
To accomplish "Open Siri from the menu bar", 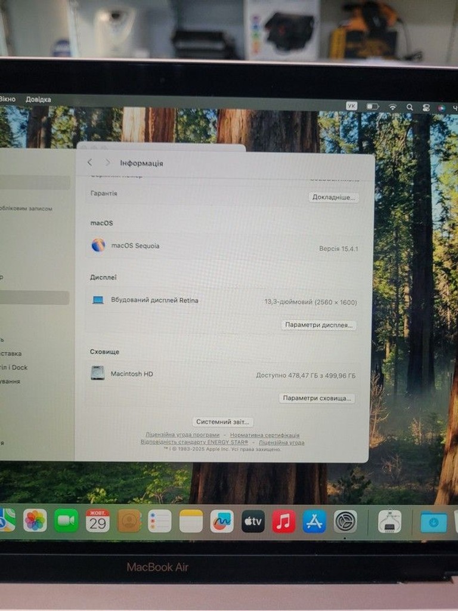I will coord(441,108).
